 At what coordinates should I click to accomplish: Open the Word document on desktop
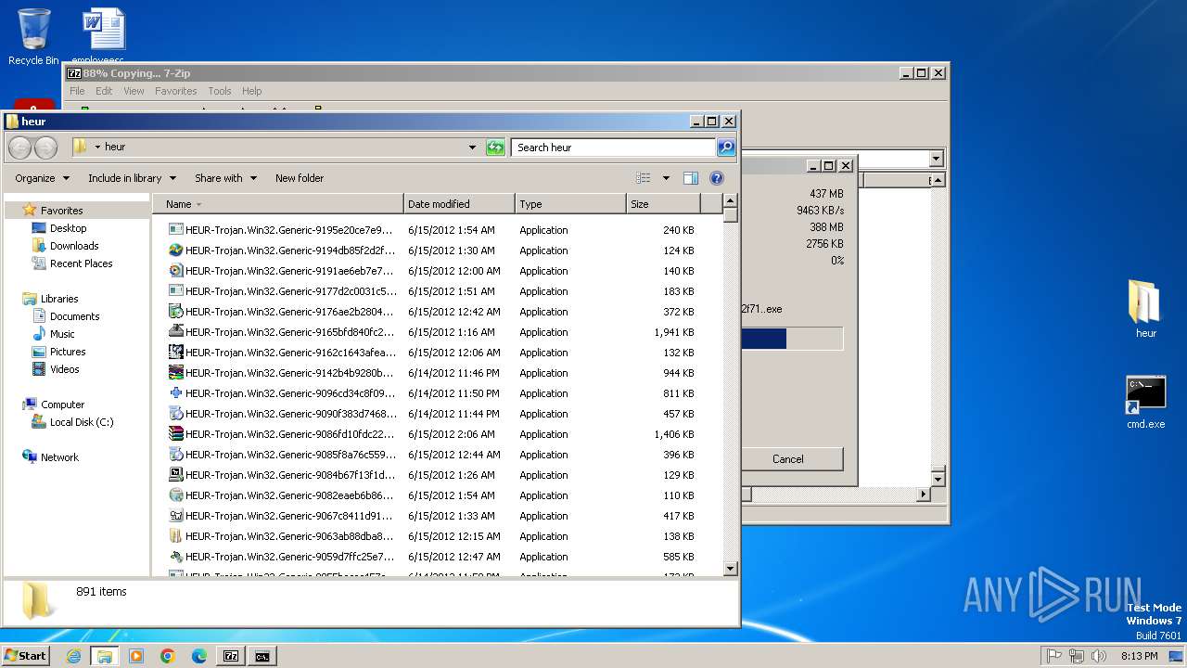tap(102, 35)
